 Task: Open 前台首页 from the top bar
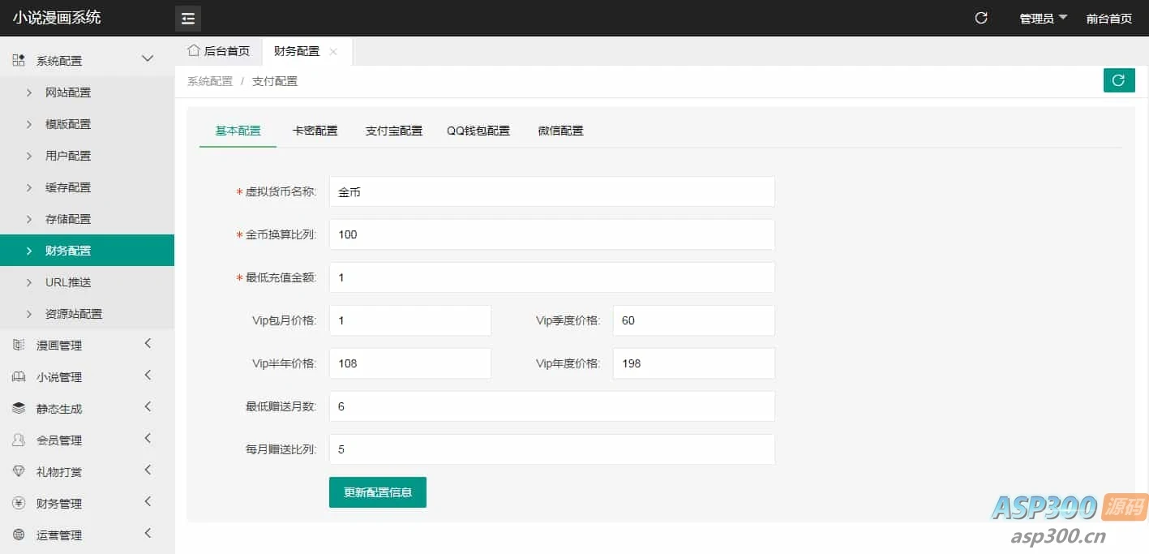(x=1108, y=17)
